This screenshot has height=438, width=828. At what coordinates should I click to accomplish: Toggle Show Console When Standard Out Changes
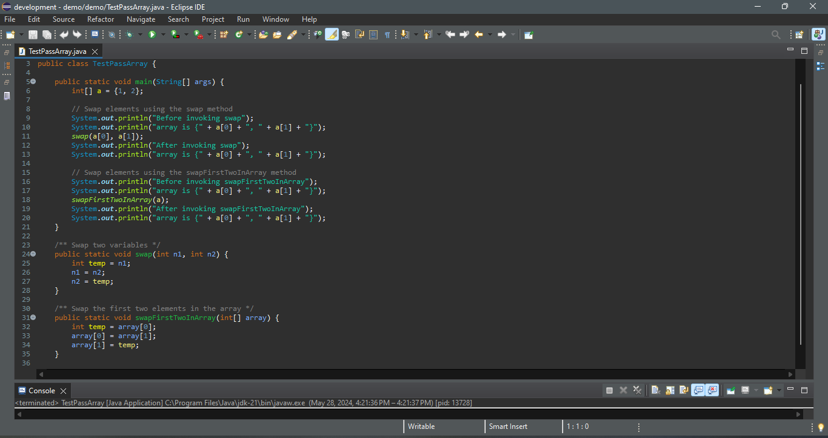[x=698, y=390]
